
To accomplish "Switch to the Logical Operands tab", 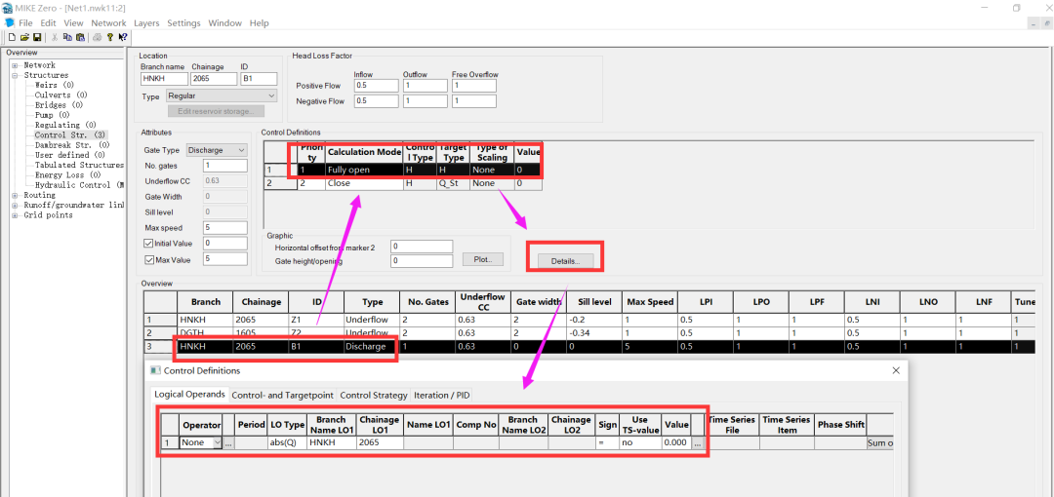I will coord(189,395).
